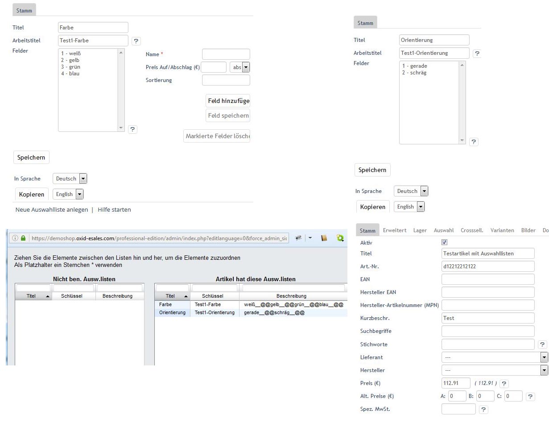Open help icon next to Spez. MwSt.
Viewport: 549px width, 422px height.
[x=483, y=410]
